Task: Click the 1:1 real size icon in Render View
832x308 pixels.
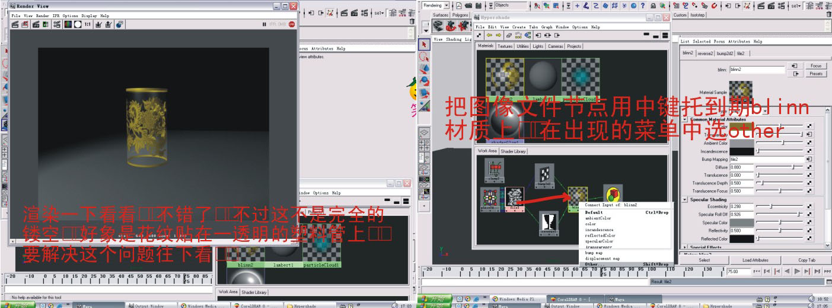Action: pyautogui.click(x=88, y=25)
